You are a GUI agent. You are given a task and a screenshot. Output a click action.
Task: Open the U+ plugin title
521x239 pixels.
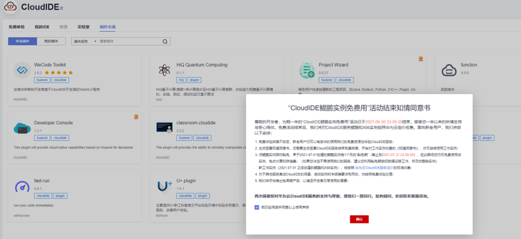tap(186, 181)
